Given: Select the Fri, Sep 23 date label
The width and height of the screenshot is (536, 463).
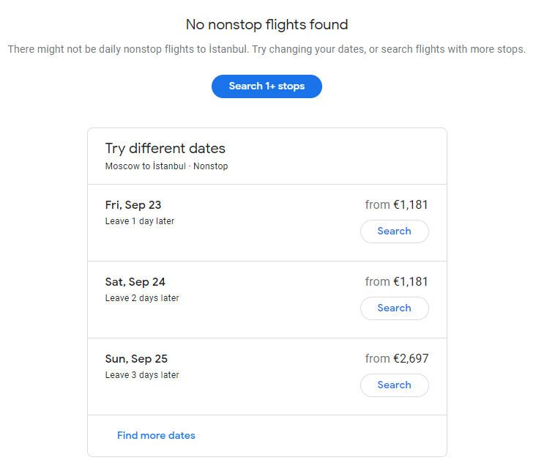Looking at the screenshot, I should coord(133,205).
